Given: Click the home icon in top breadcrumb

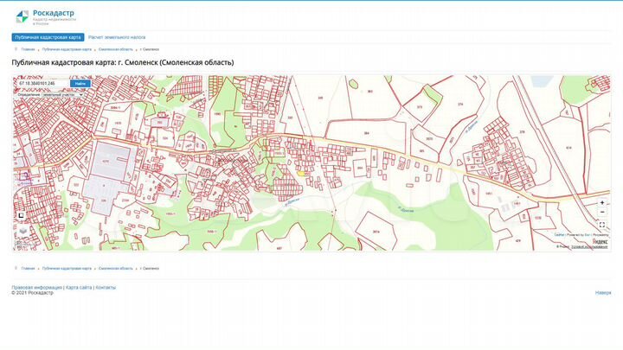Looking at the screenshot, I should pos(16,49).
